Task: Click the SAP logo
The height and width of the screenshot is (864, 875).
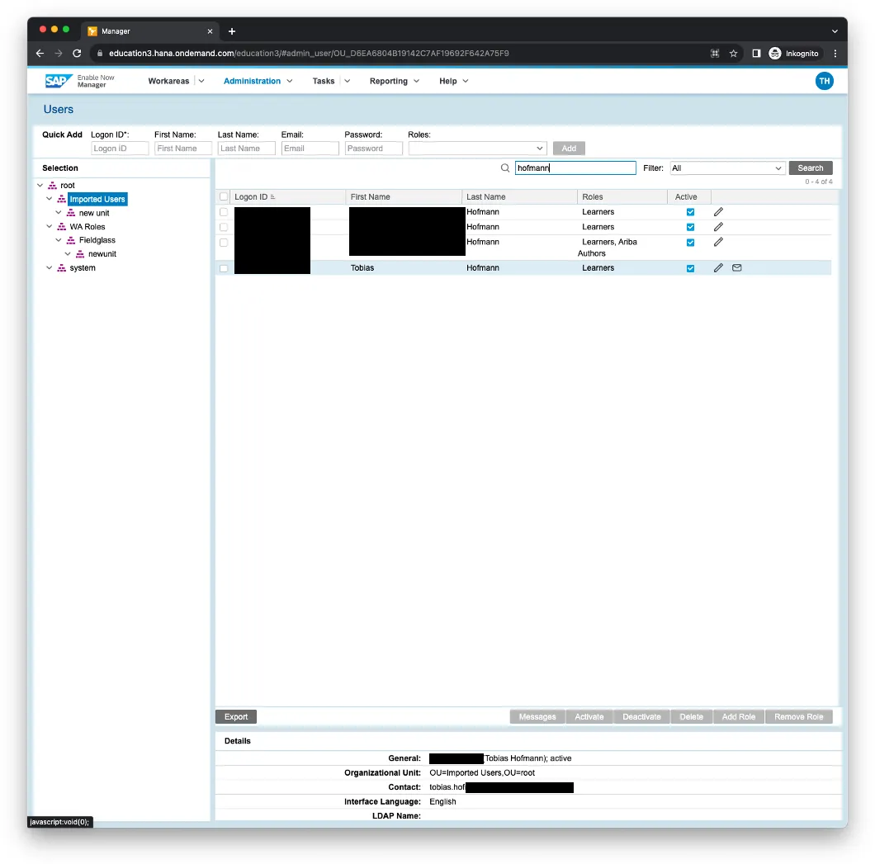Action: tap(59, 81)
